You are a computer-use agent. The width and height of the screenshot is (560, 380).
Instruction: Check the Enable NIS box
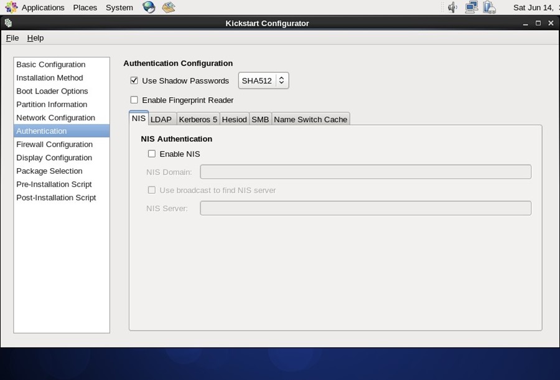[x=151, y=154]
